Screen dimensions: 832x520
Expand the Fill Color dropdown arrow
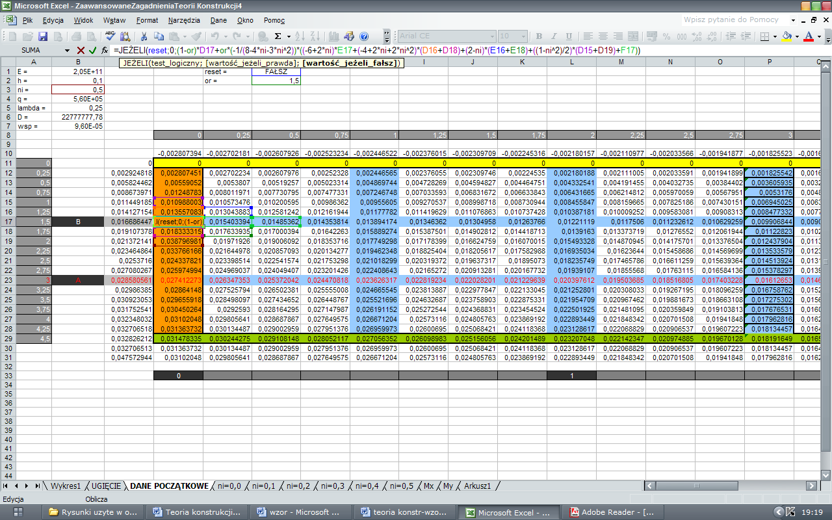coord(797,36)
